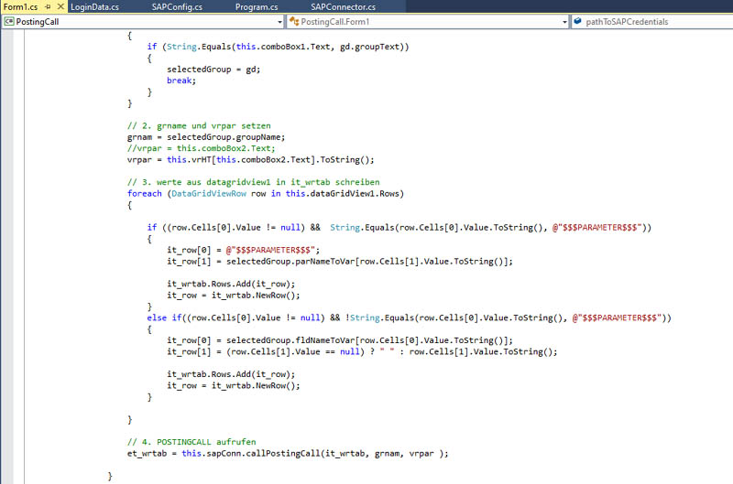Screen dimensions: 733x484
Task: Click the commented line '//vrpar = this.comboBox2.Text;'
Action: [201, 148]
